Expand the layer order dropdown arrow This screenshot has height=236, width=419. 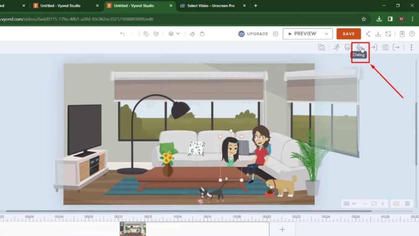click(x=178, y=34)
